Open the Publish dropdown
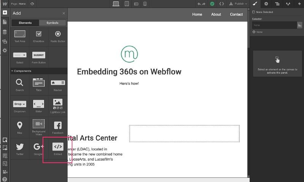Viewport: 304px width, 182px height. tap(238, 4)
